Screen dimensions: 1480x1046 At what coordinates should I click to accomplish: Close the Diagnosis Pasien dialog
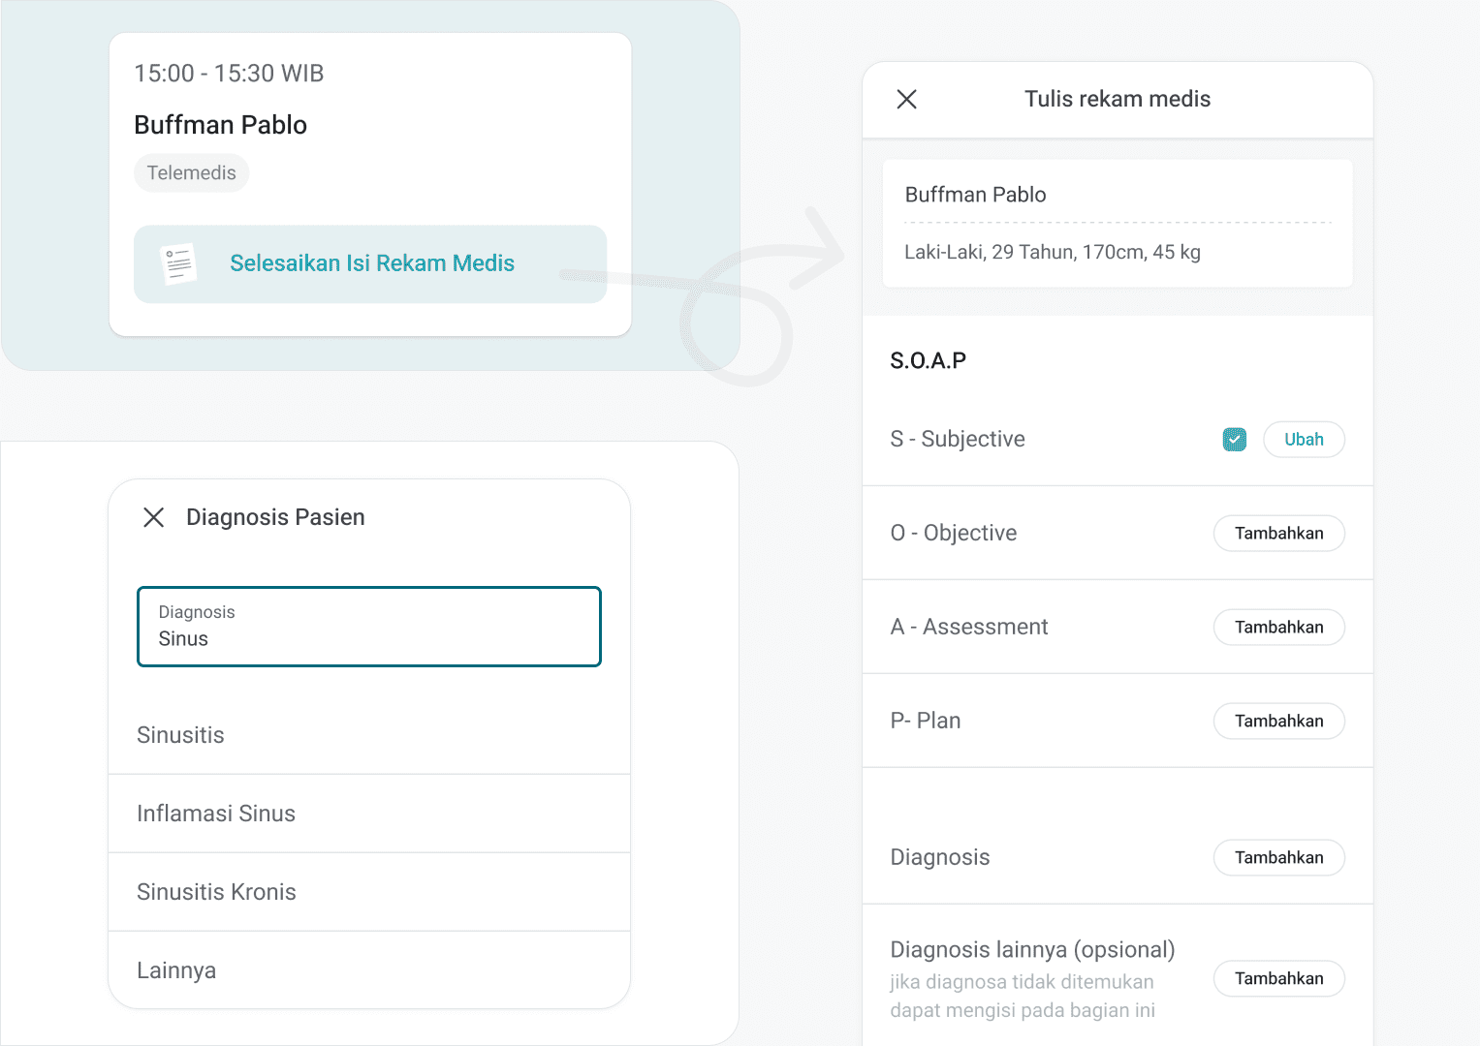click(x=153, y=517)
